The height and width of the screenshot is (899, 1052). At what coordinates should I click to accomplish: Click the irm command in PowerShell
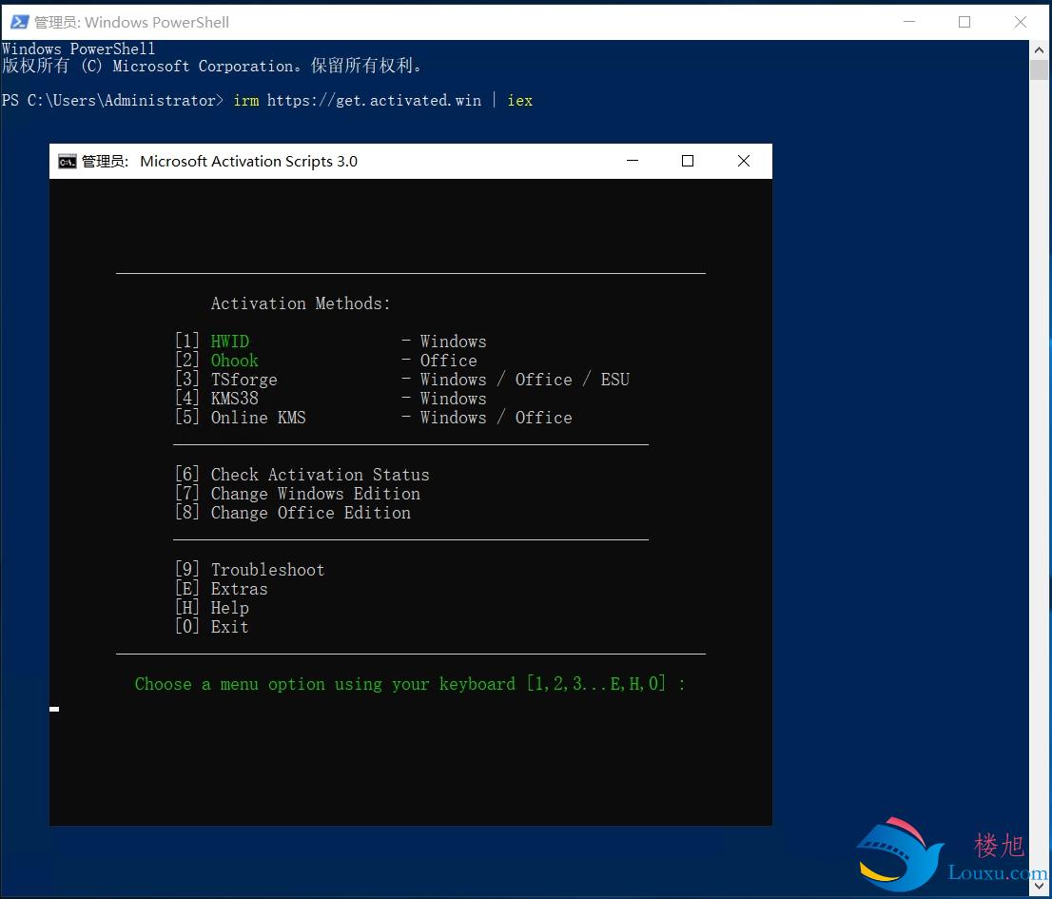246,101
